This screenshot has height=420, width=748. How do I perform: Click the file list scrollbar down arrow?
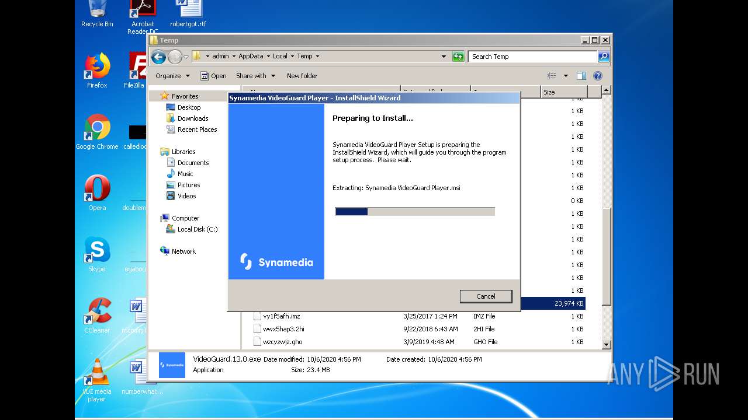[x=606, y=345]
